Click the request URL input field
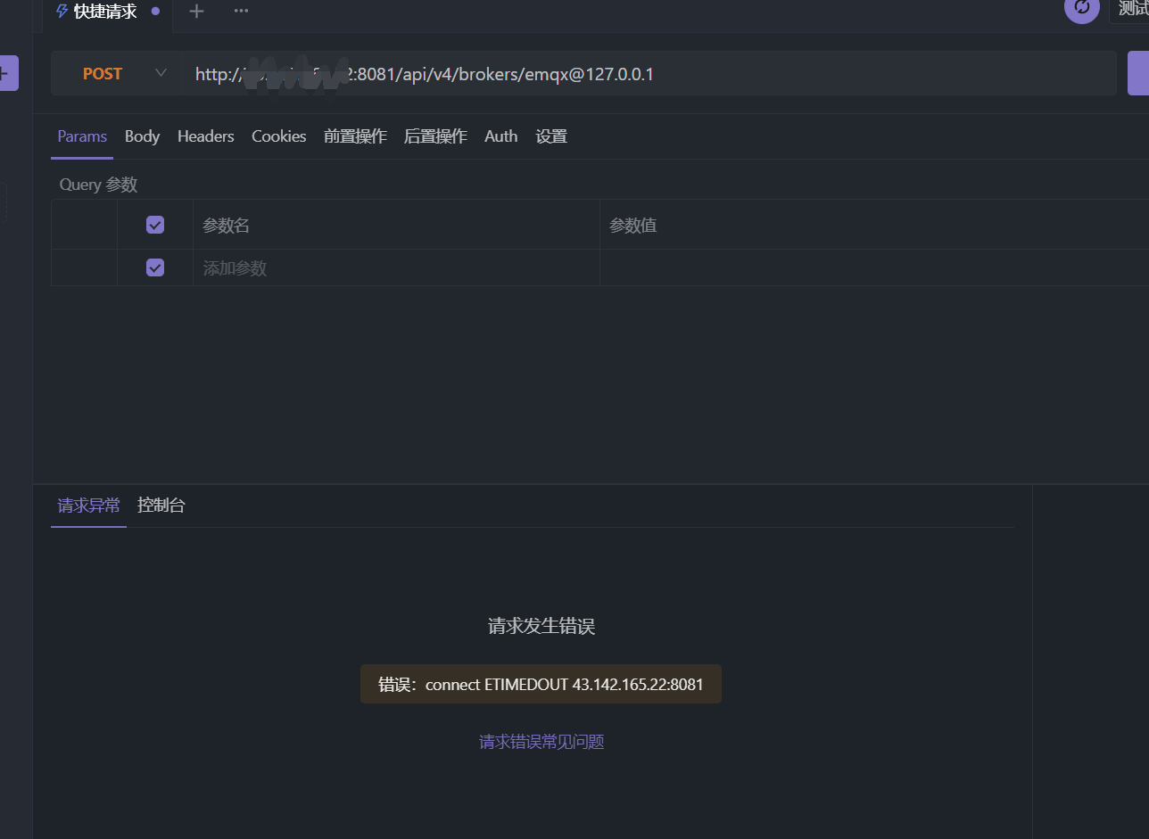This screenshot has height=839, width=1149. click(714, 73)
